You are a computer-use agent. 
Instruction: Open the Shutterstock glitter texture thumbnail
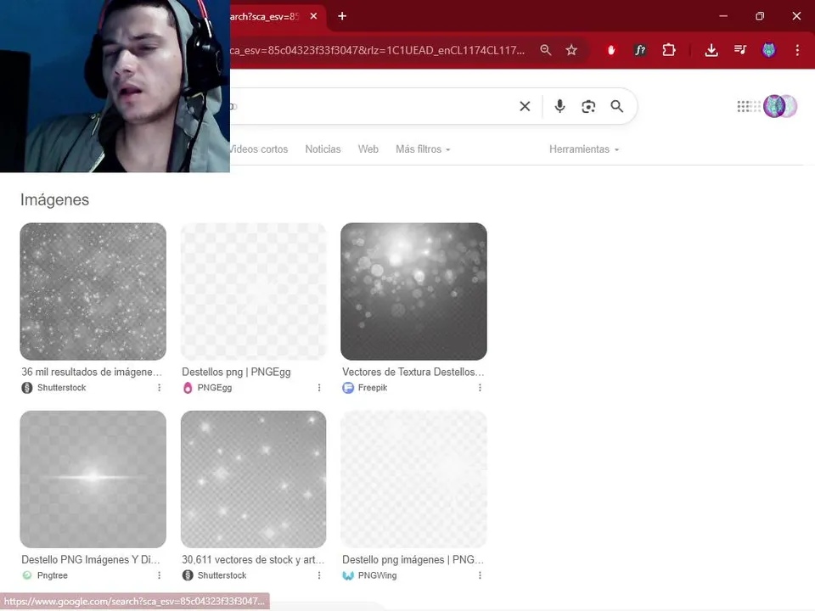93,291
